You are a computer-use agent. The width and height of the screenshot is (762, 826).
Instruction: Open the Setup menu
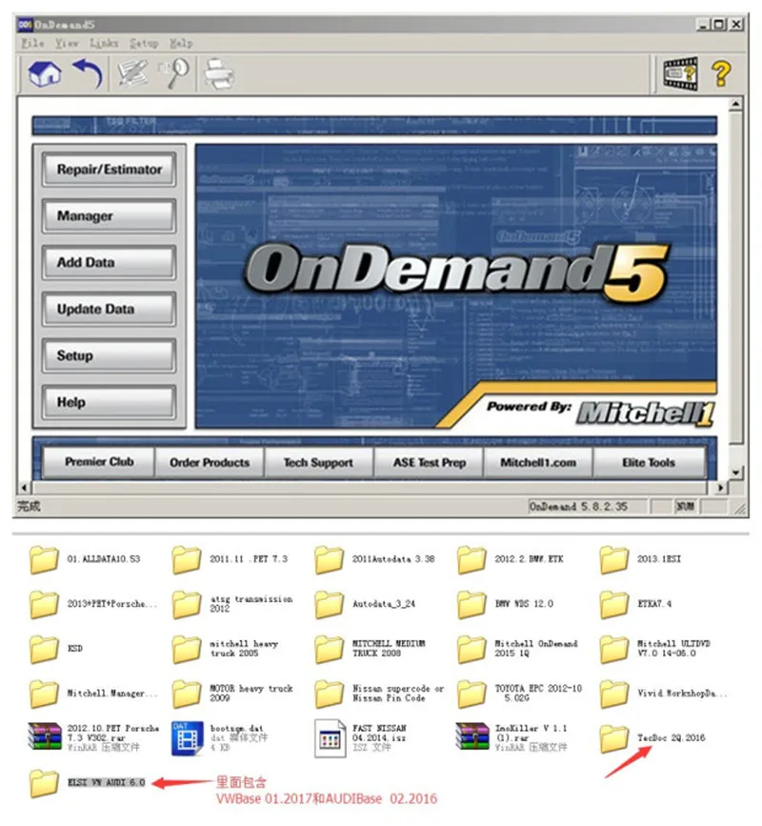point(144,43)
